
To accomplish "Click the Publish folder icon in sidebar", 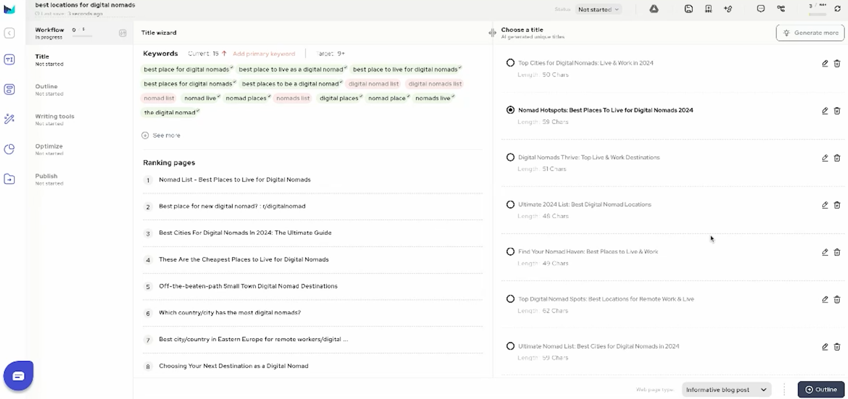I will [9, 179].
